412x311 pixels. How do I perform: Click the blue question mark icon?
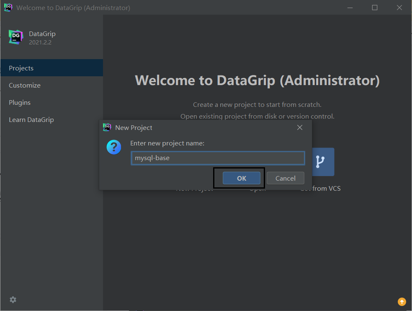(114, 147)
